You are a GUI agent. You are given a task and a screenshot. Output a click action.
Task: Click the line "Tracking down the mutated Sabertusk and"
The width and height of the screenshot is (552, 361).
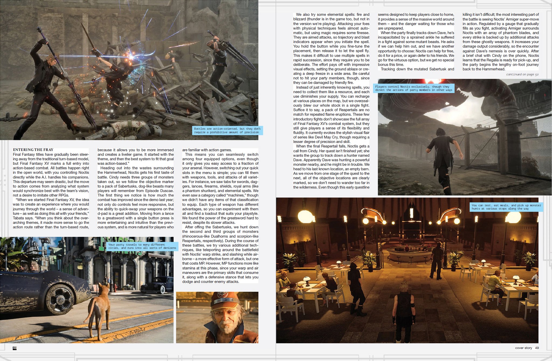click(x=417, y=69)
